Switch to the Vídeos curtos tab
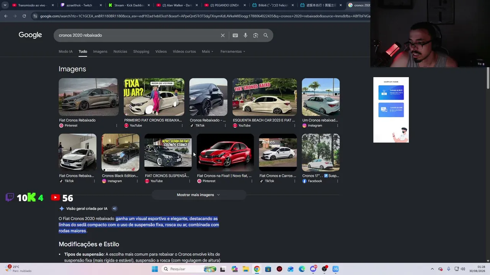 [x=184, y=52]
